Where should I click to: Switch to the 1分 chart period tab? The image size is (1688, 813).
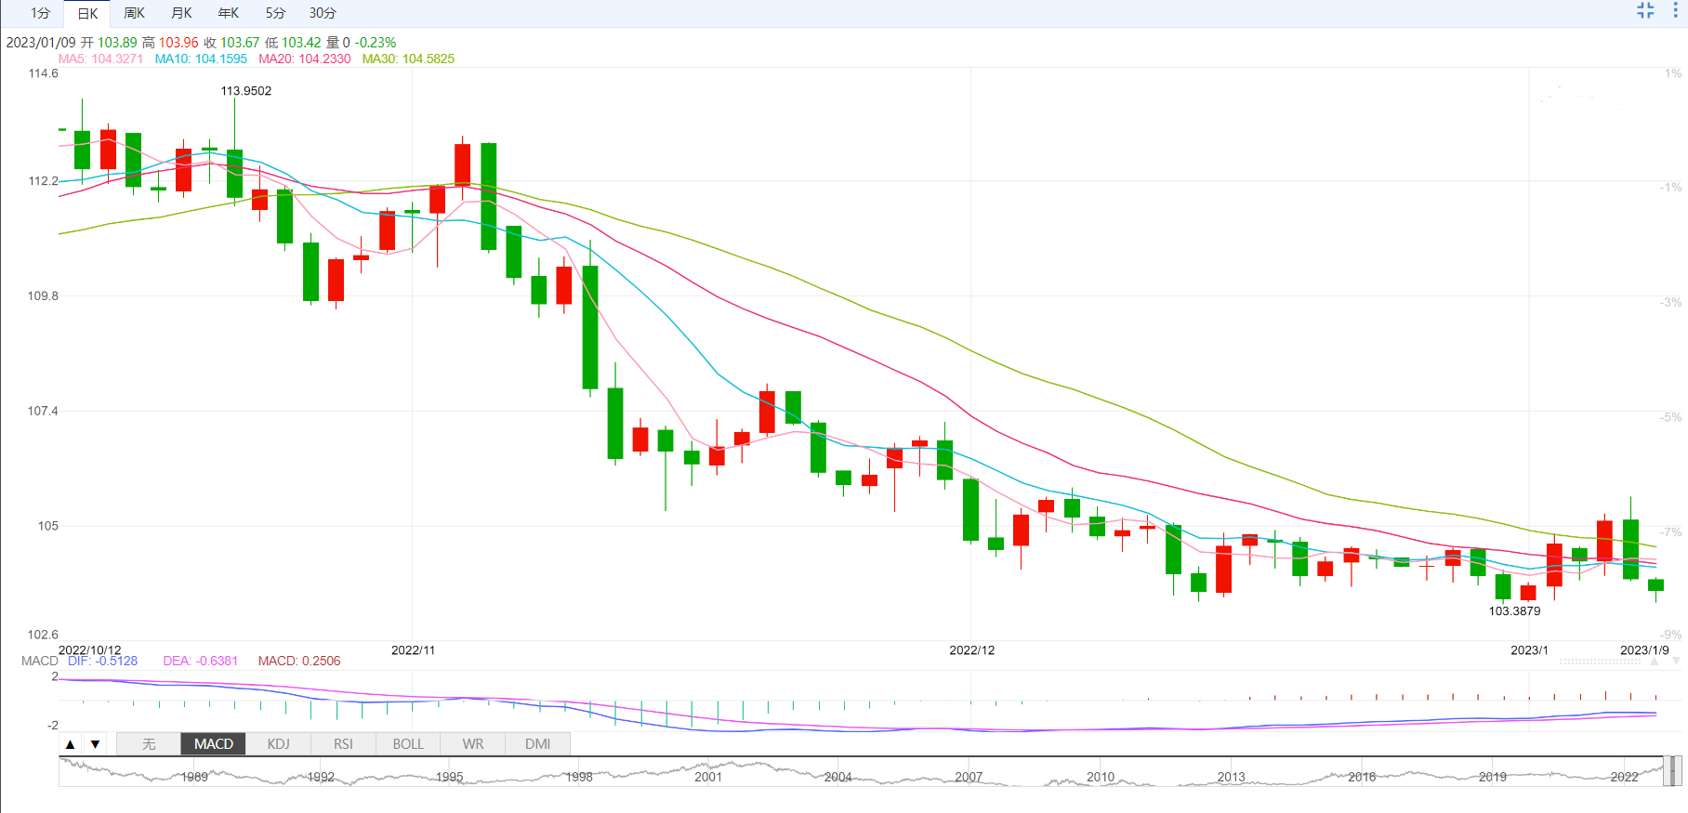(40, 13)
